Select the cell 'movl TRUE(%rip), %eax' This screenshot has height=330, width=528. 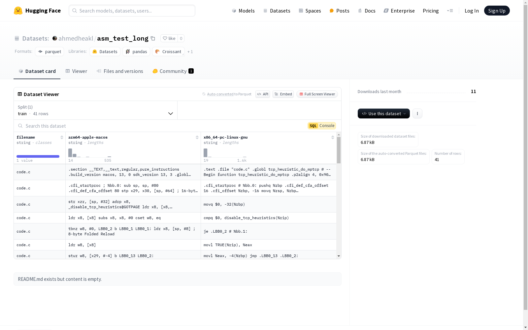click(x=269, y=245)
